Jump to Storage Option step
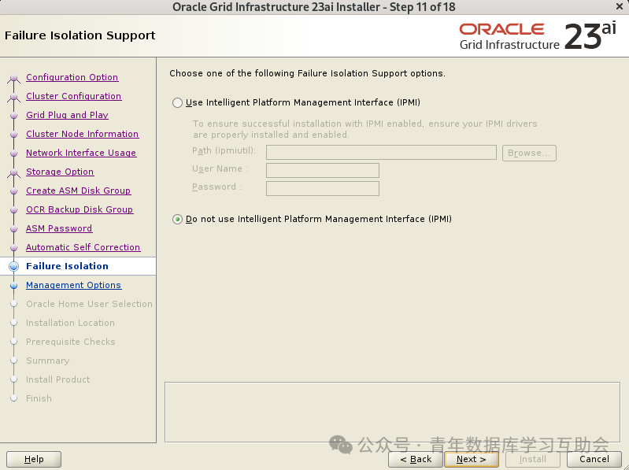This screenshot has height=470, width=629. [x=60, y=172]
